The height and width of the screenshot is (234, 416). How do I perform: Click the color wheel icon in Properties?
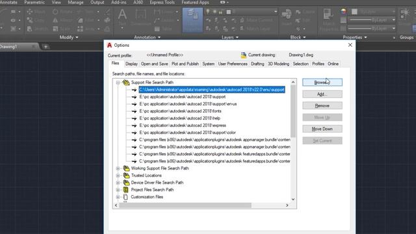click(x=344, y=12)
